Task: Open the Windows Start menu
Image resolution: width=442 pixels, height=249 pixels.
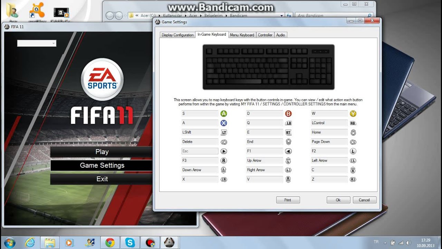Action: tap(9, 243)
